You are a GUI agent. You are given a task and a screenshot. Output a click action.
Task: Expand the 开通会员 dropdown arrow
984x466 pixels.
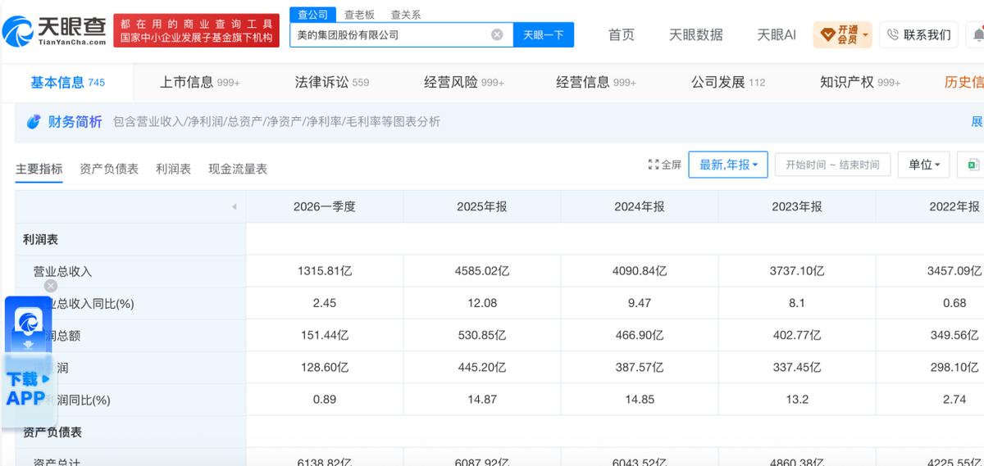866,34
